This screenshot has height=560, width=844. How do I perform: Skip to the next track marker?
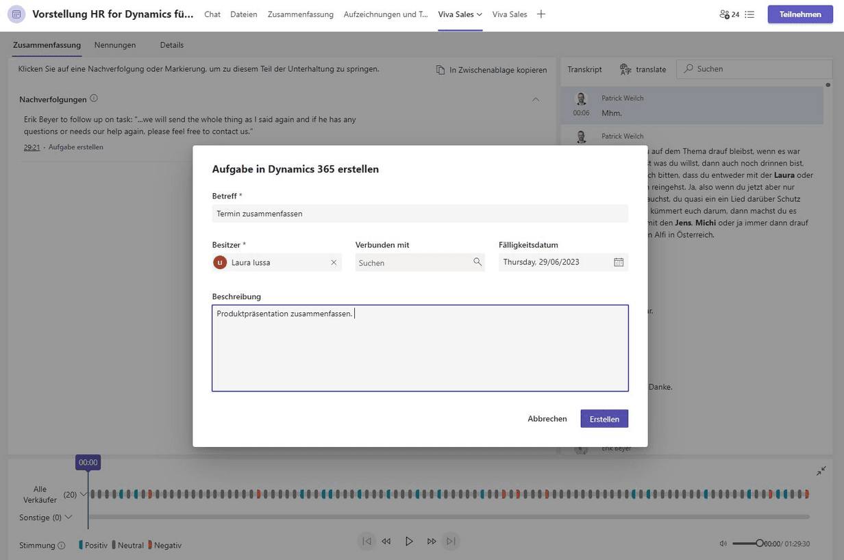pyautogui.click(x=451, y=542)
